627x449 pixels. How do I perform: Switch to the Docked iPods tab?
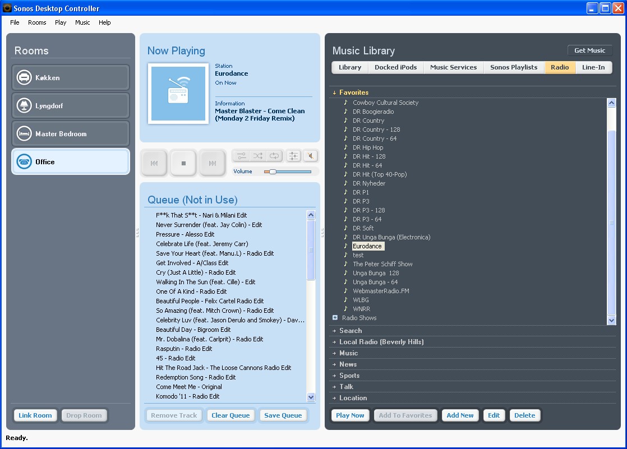coord(396,67)
